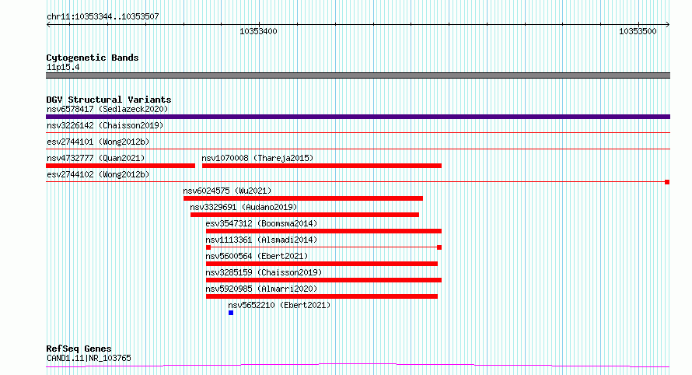Open the RefSeq Genes track title
Viewport: 692px width, 375px height.
(x=79, y=349)
